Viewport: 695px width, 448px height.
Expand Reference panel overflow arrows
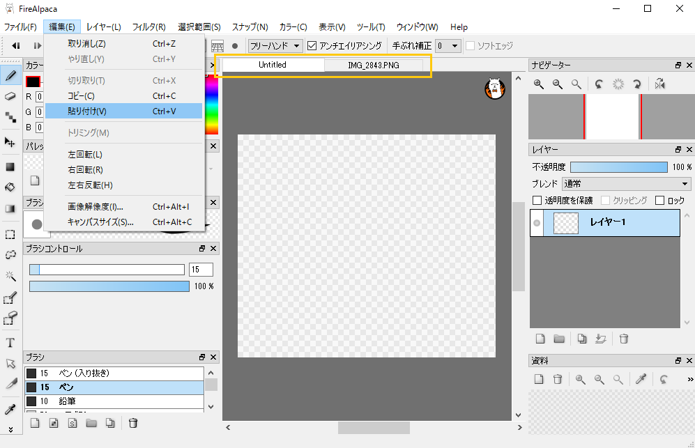[x=690, y=379]
